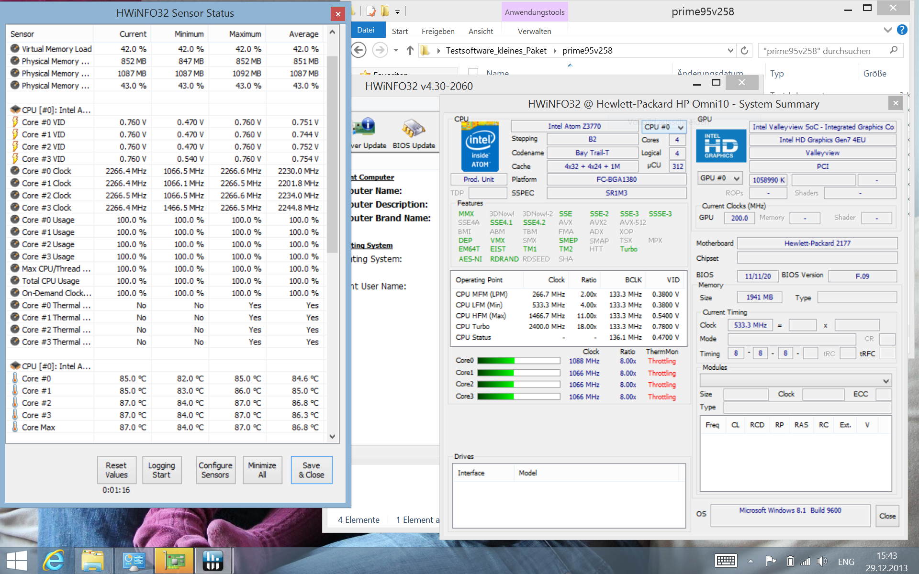Select the Core Max temperature row
Image resolution: width=919 pixels, height=574 pixels.
tap(165, 427)
